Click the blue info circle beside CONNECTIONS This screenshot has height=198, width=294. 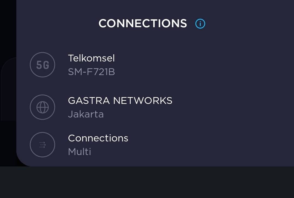(200, 23)
